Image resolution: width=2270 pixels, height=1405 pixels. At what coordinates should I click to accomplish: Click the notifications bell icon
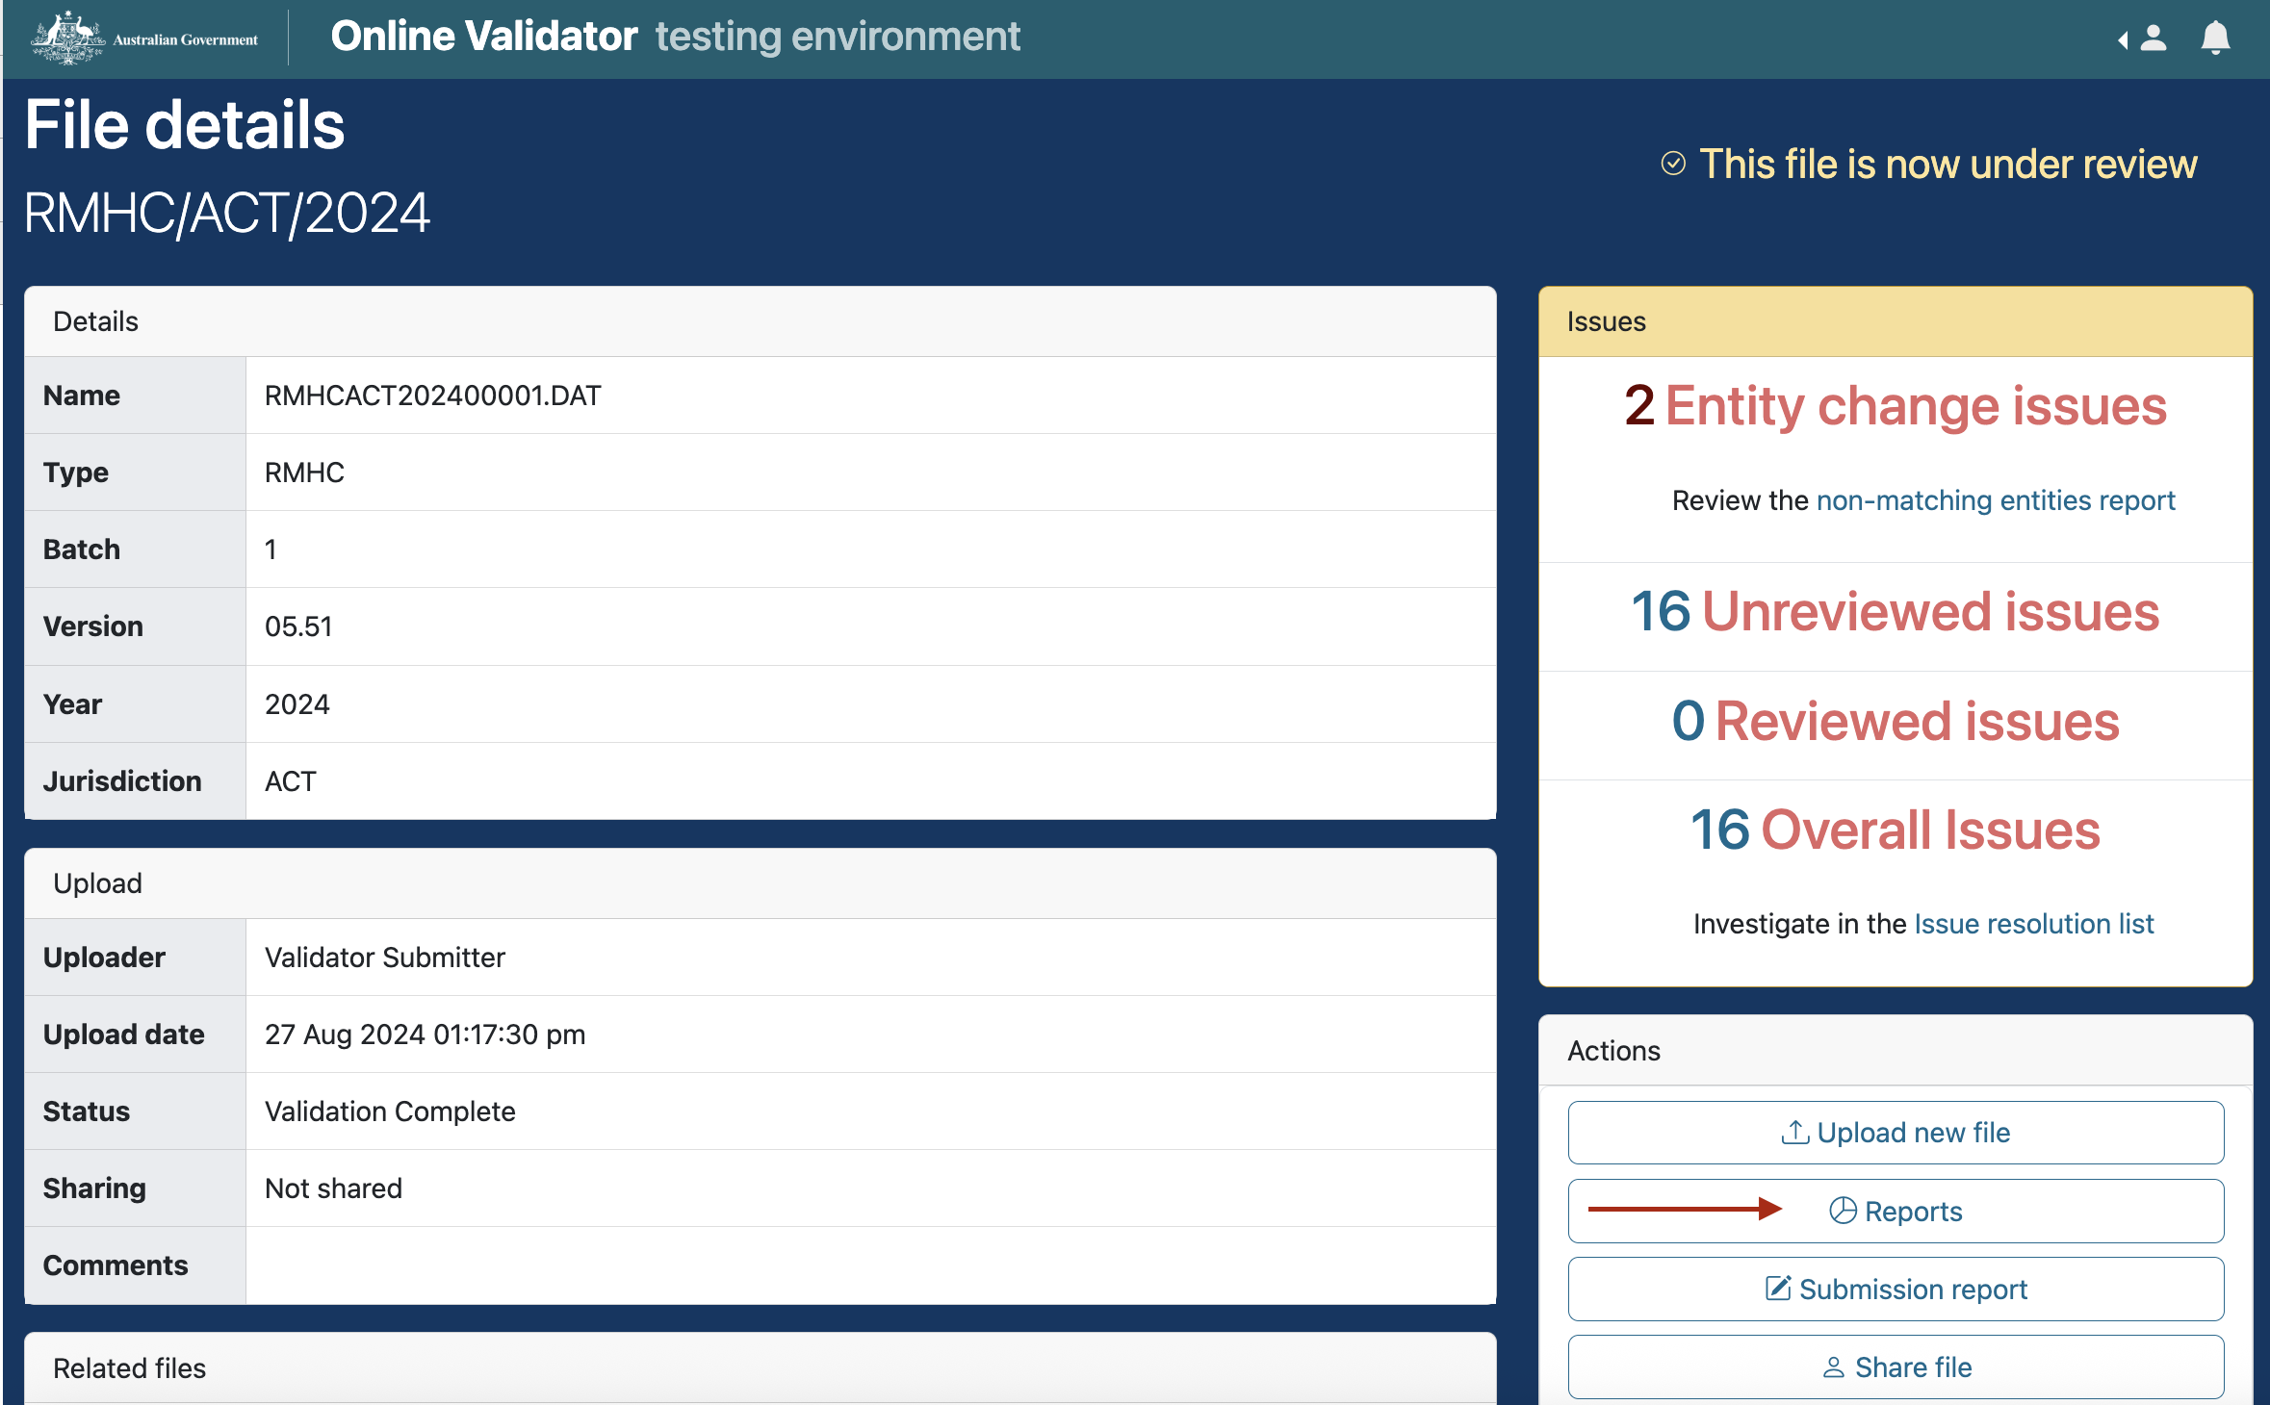pyautogui.click(x=2215, y=38)
